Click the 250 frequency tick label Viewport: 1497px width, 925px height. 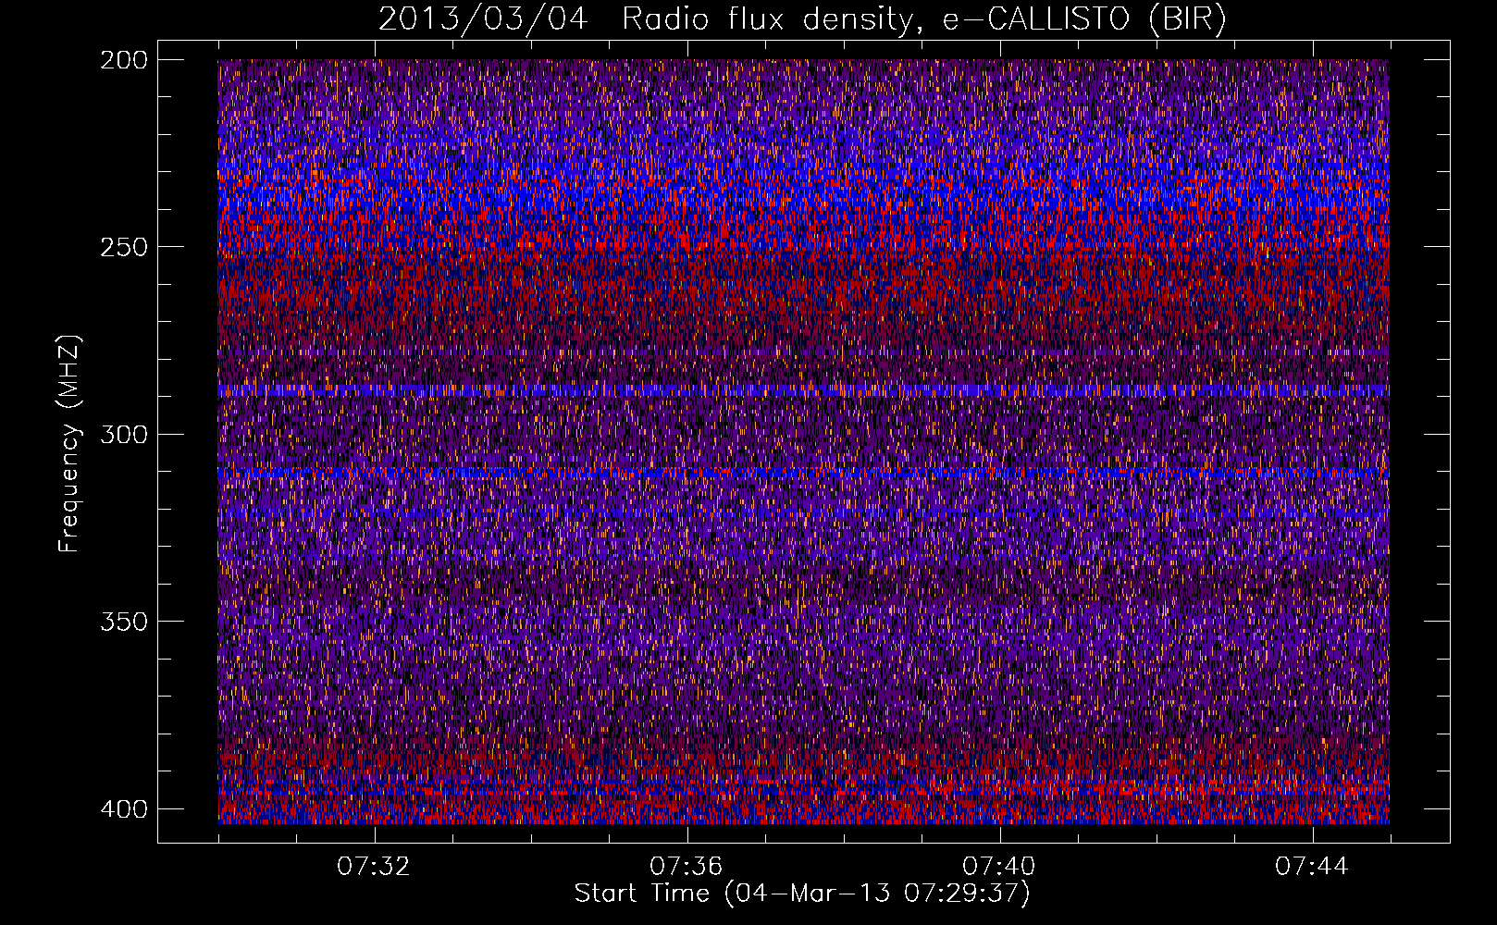pyautogui.click(x=123, y=247)
